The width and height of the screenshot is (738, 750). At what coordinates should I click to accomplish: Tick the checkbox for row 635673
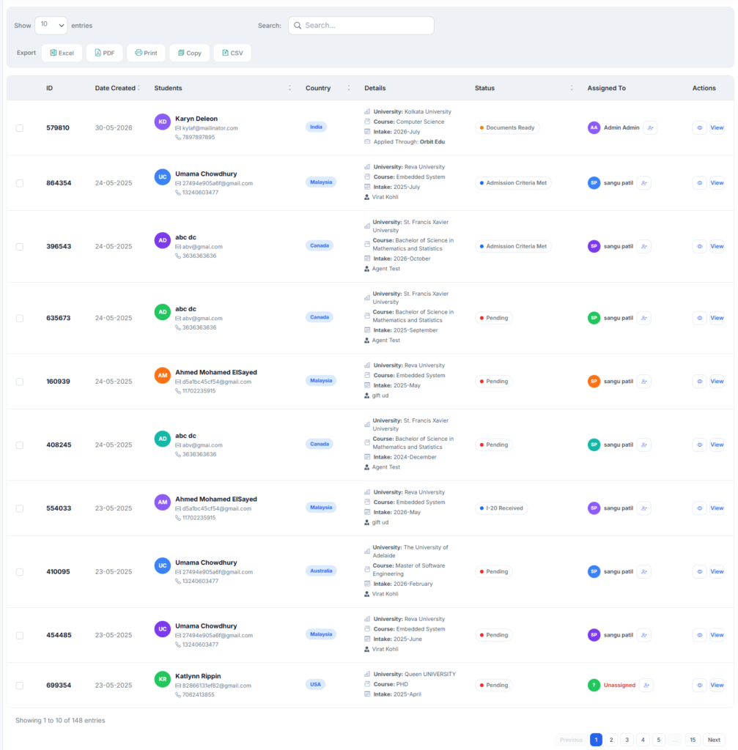20,318
